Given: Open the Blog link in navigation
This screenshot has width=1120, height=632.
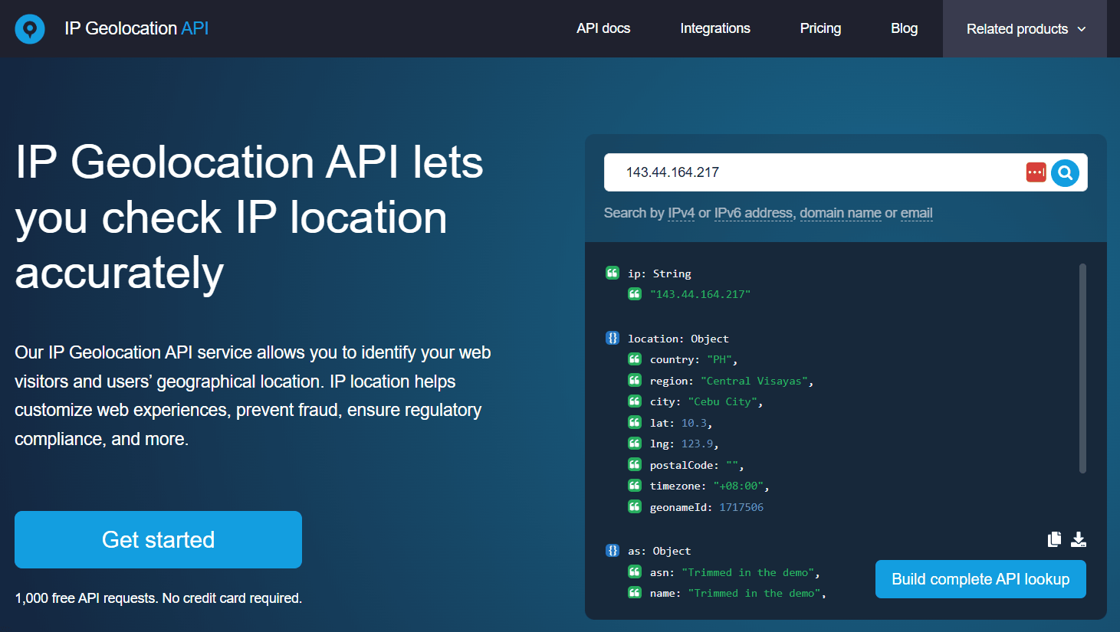Looking at the screenshot, I should (x=904, y=28).
